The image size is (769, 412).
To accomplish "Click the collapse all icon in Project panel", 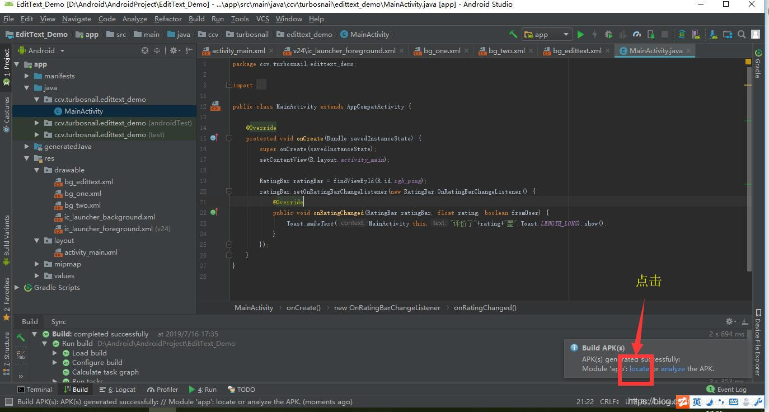I will pyautogui.click(x=157, y=50).
